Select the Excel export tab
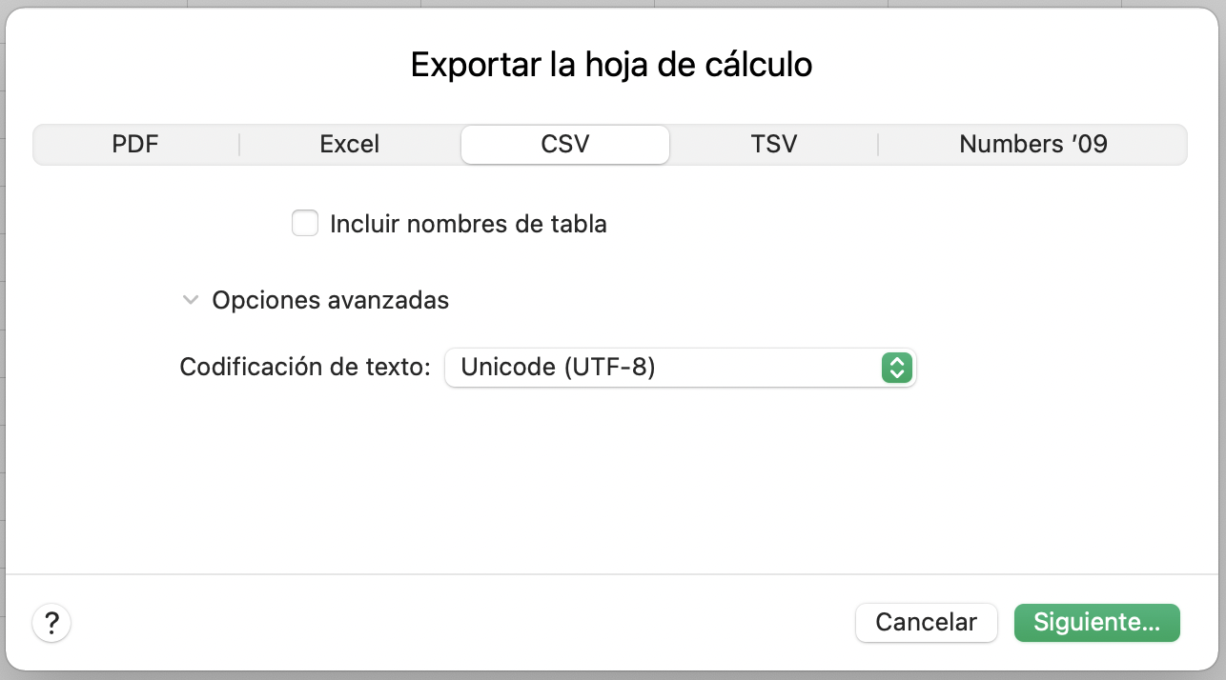The height and width of the screenshot is (680, 1226). pyautogui.click(x=349, y=144)
